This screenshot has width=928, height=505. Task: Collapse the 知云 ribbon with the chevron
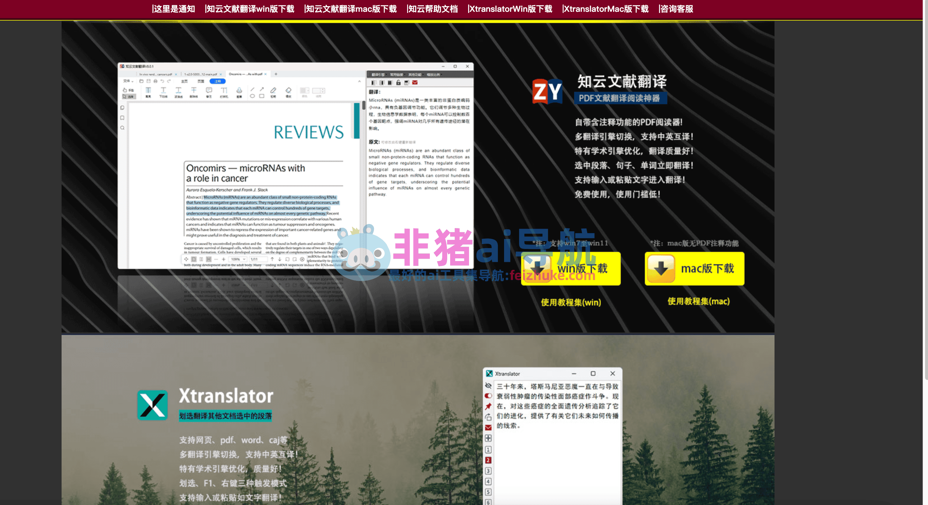pyautogui.click(x=359, y=82)
